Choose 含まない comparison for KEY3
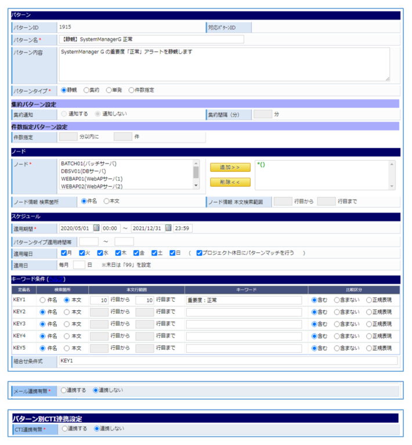This screenshot has height=445, width=412. pos(337,324)
